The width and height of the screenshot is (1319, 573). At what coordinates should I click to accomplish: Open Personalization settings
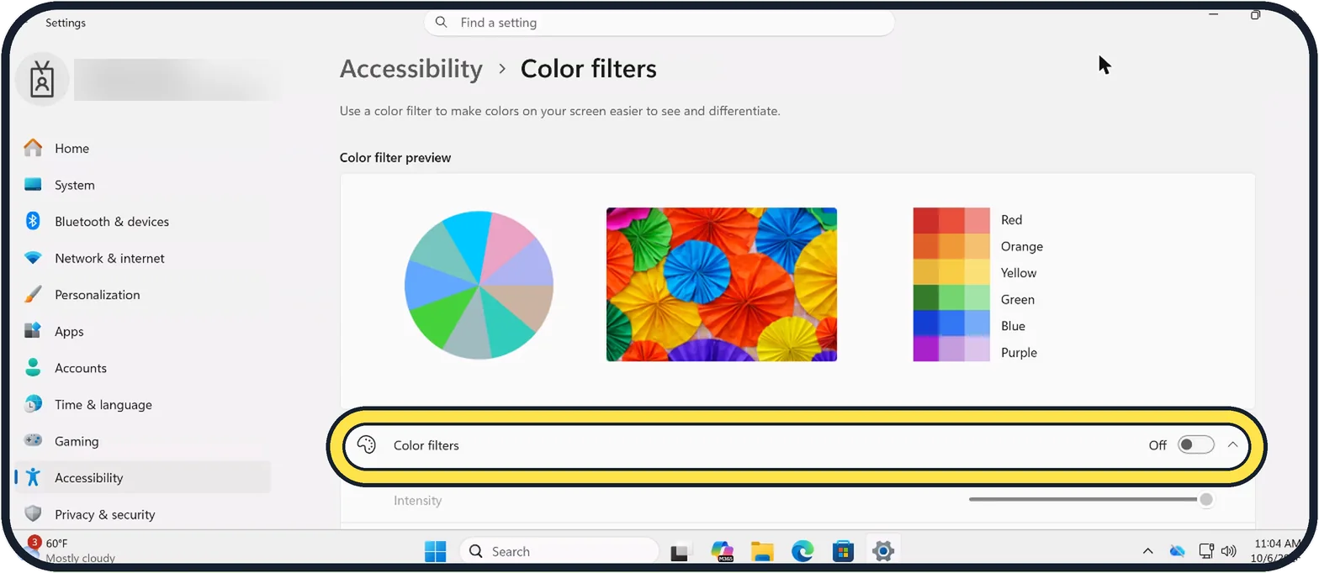click(x=143, y=295)
